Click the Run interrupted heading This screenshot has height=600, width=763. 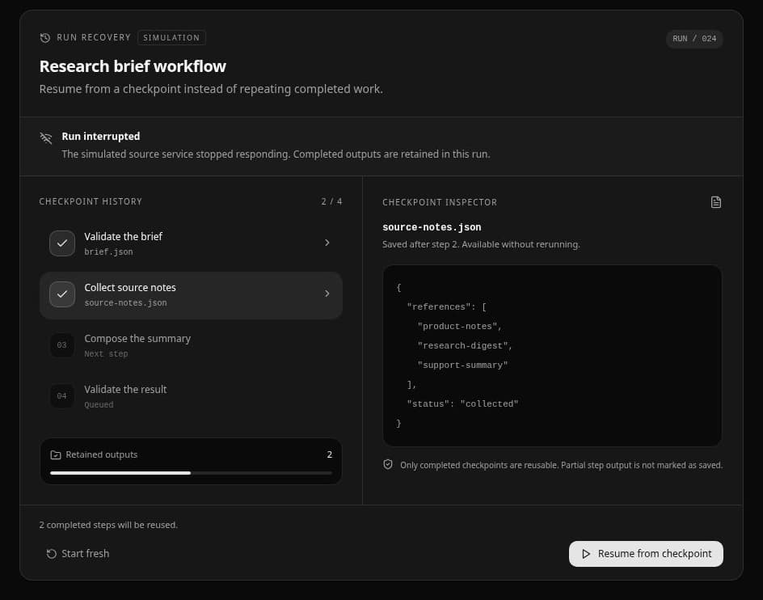[x=101, y=137]
